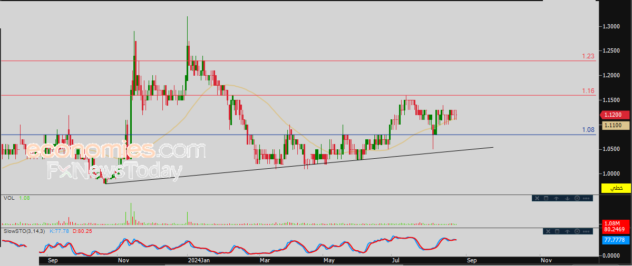Move the VOL panel down
632x266 pixels.
pos(568,198)
